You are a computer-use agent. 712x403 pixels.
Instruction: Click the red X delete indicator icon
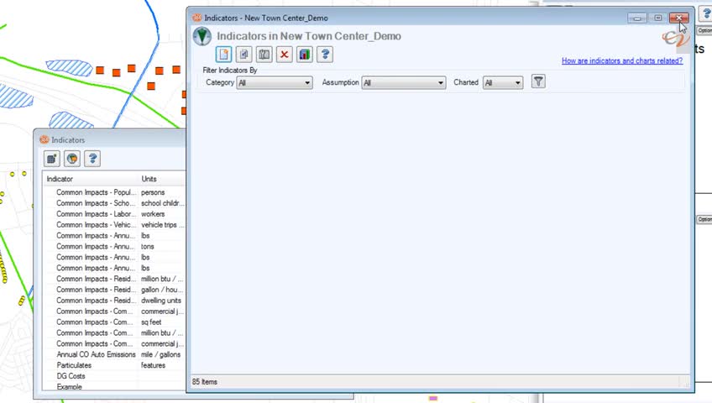pos(285,55)
